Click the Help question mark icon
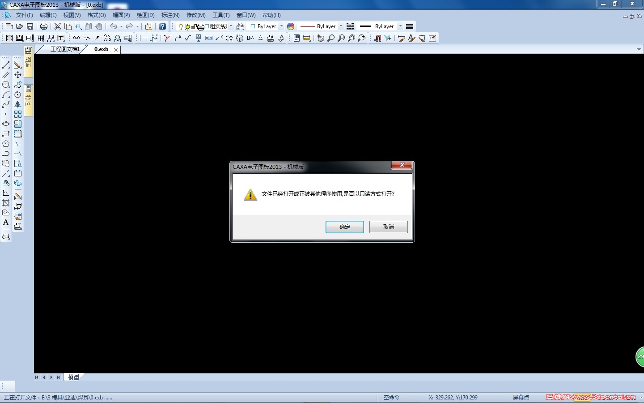The image size is (644, 403). point(162,26)
